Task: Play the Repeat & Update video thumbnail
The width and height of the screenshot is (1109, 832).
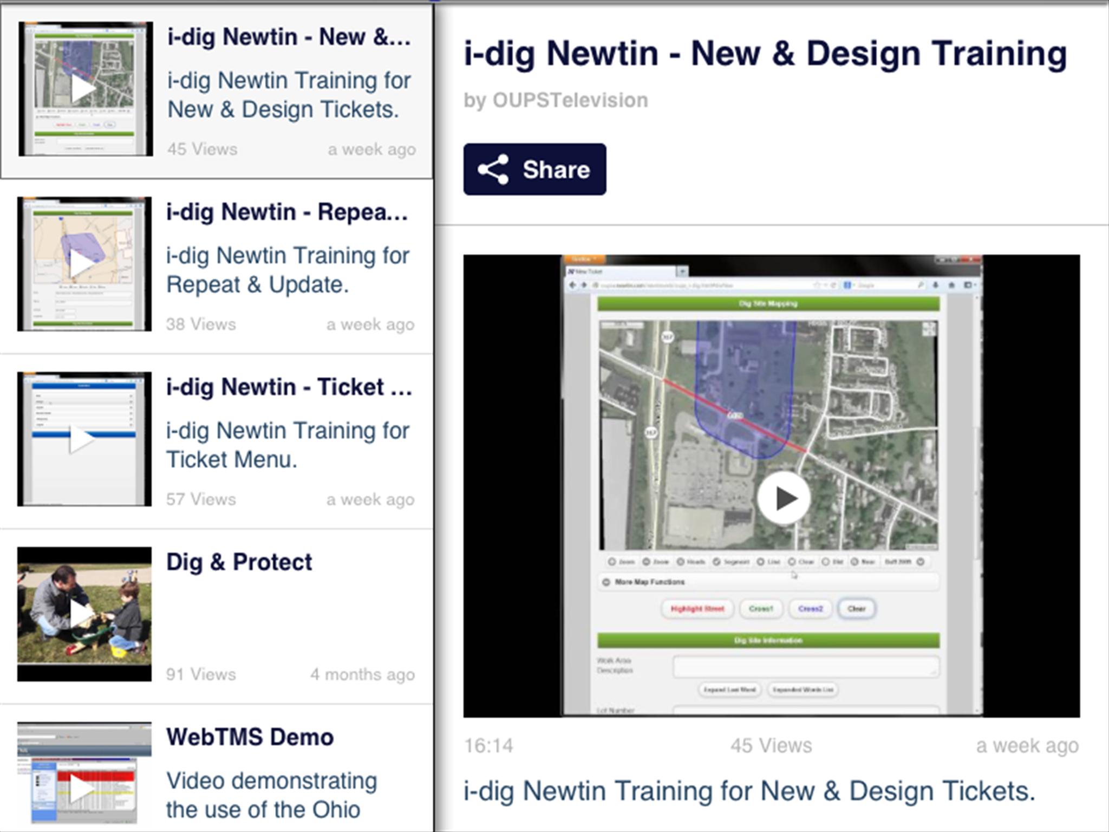Action: 84,264
